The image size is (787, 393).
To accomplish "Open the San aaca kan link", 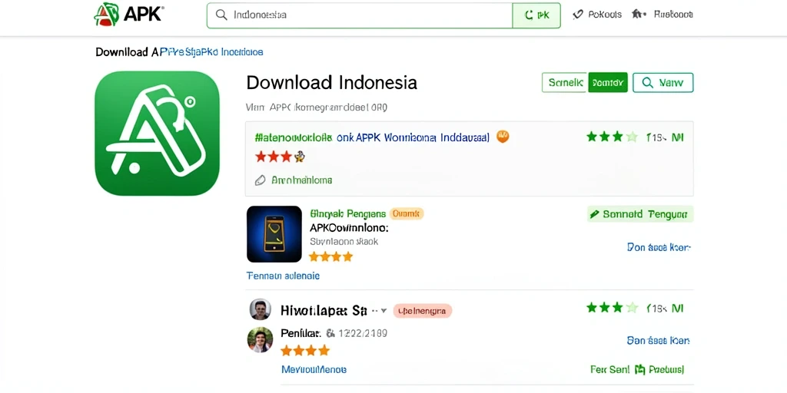I will pos(658,341).
